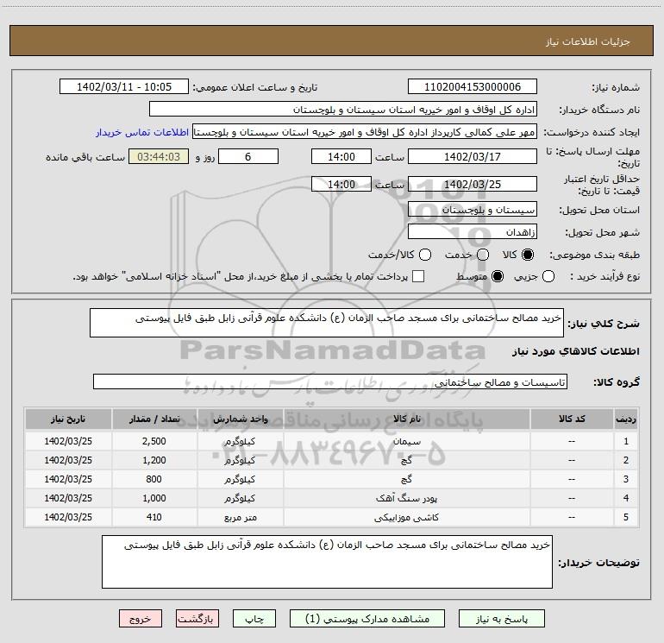Click the شهر محل تحویل field زاهدان

[473, 232]
